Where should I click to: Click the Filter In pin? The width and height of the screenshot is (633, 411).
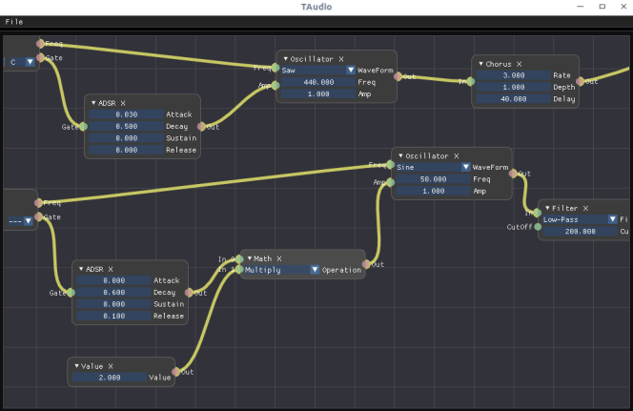(x=538, y=213)
